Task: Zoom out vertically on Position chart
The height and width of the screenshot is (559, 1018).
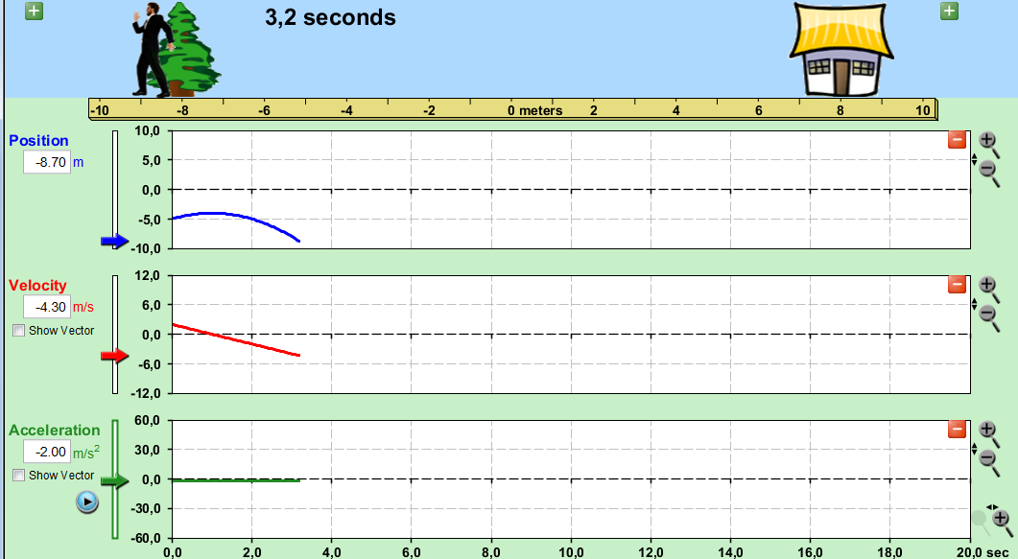Action: click(989, 174)
